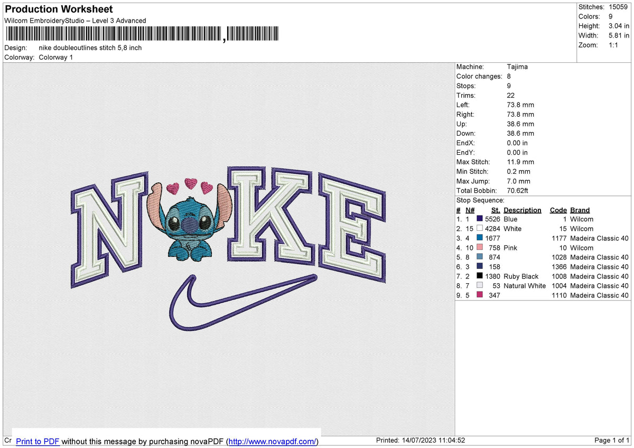Click the Machine value Tajima
The image size is (634, 448).
tap(517, 67)
